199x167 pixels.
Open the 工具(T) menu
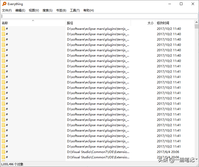[x=75, y=10]
